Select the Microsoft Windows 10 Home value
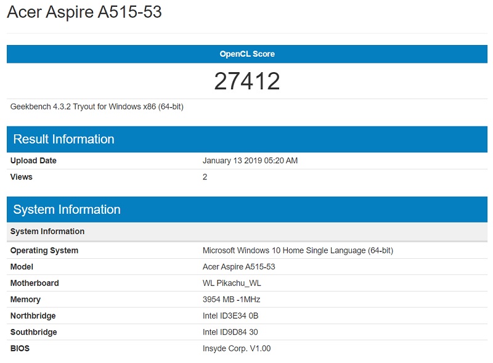Image resolution: width=493 pixels, height=363 pixels. (296, 250)
